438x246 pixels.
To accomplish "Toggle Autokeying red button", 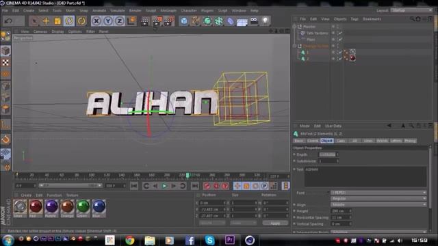I will (216, 186).
